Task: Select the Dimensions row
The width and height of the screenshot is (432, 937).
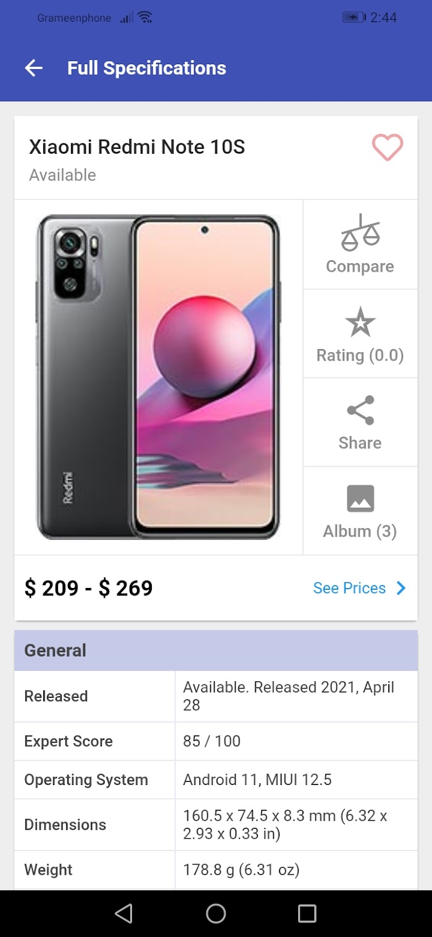Action: pyautogui.click(x=216, y=825)
